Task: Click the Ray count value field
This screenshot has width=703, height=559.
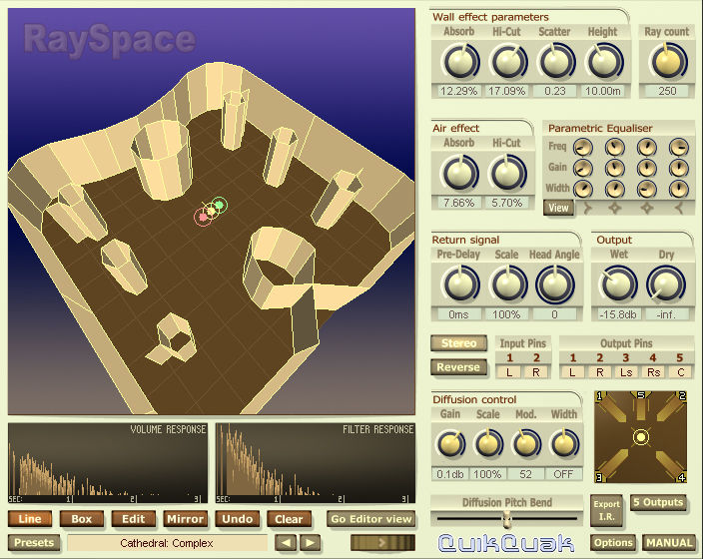Action: [667, 91]
